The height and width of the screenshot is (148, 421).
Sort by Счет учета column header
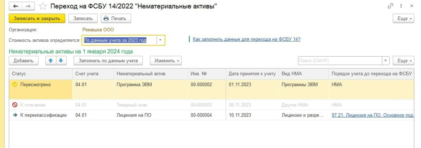93,74
